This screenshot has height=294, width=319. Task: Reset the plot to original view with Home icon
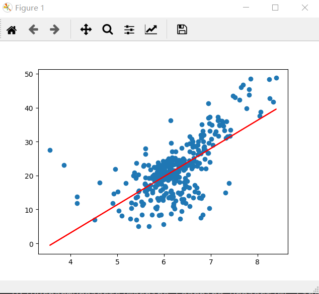click(12, 30)
